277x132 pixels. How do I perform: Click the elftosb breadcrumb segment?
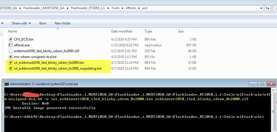tap(130, 8)
